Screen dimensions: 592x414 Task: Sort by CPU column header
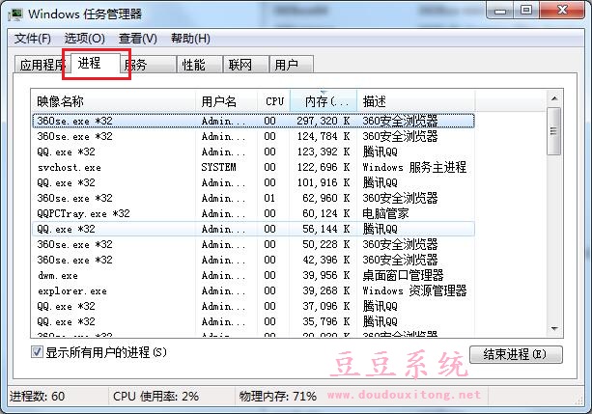pyautogui.click(x=273, y=101)
